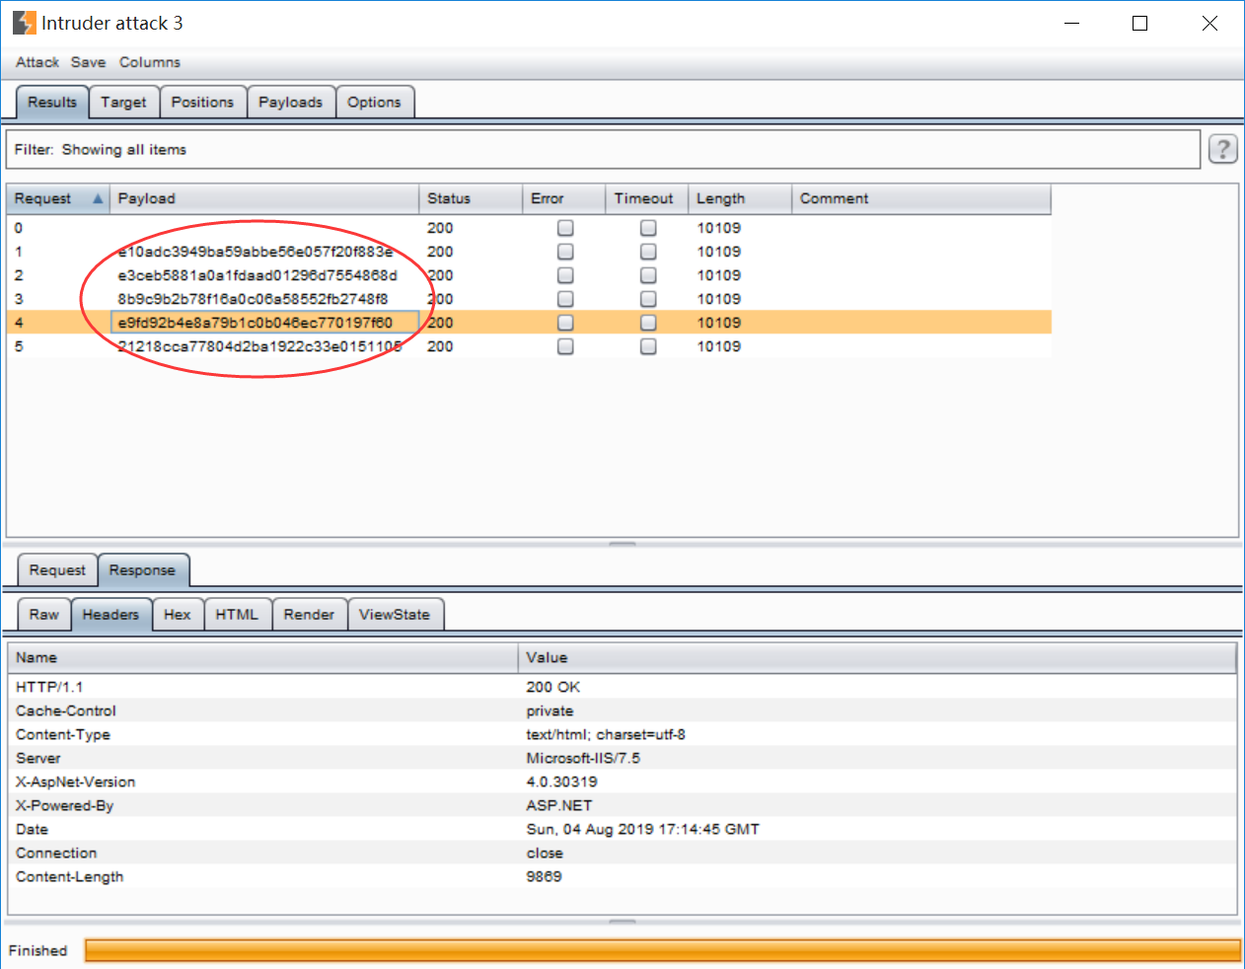The image size is (1245, 969).
Task: Toggle Timeout checkbox for request 0
Action: tap(648, 228)
